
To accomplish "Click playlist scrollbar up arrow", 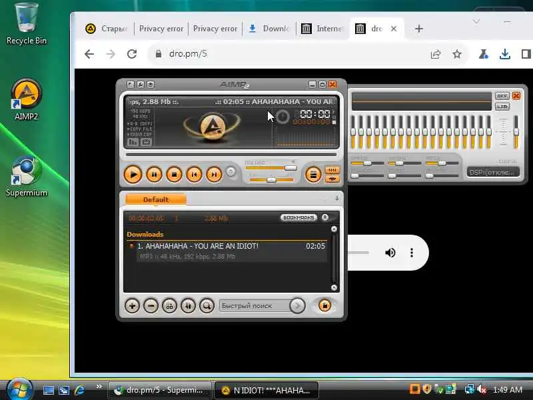I will (x=334, y=229).
